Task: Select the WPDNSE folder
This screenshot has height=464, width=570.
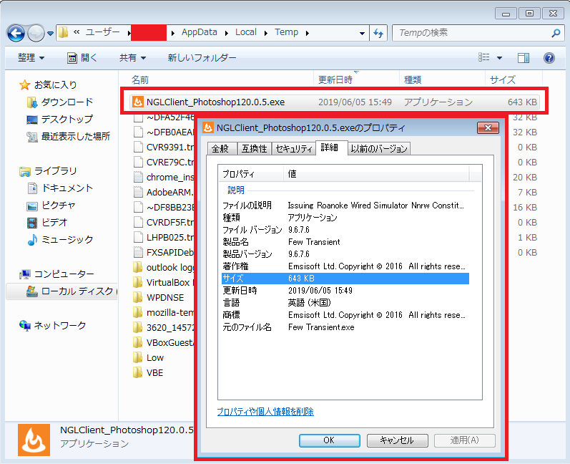Action: click(x=159, y=297)
